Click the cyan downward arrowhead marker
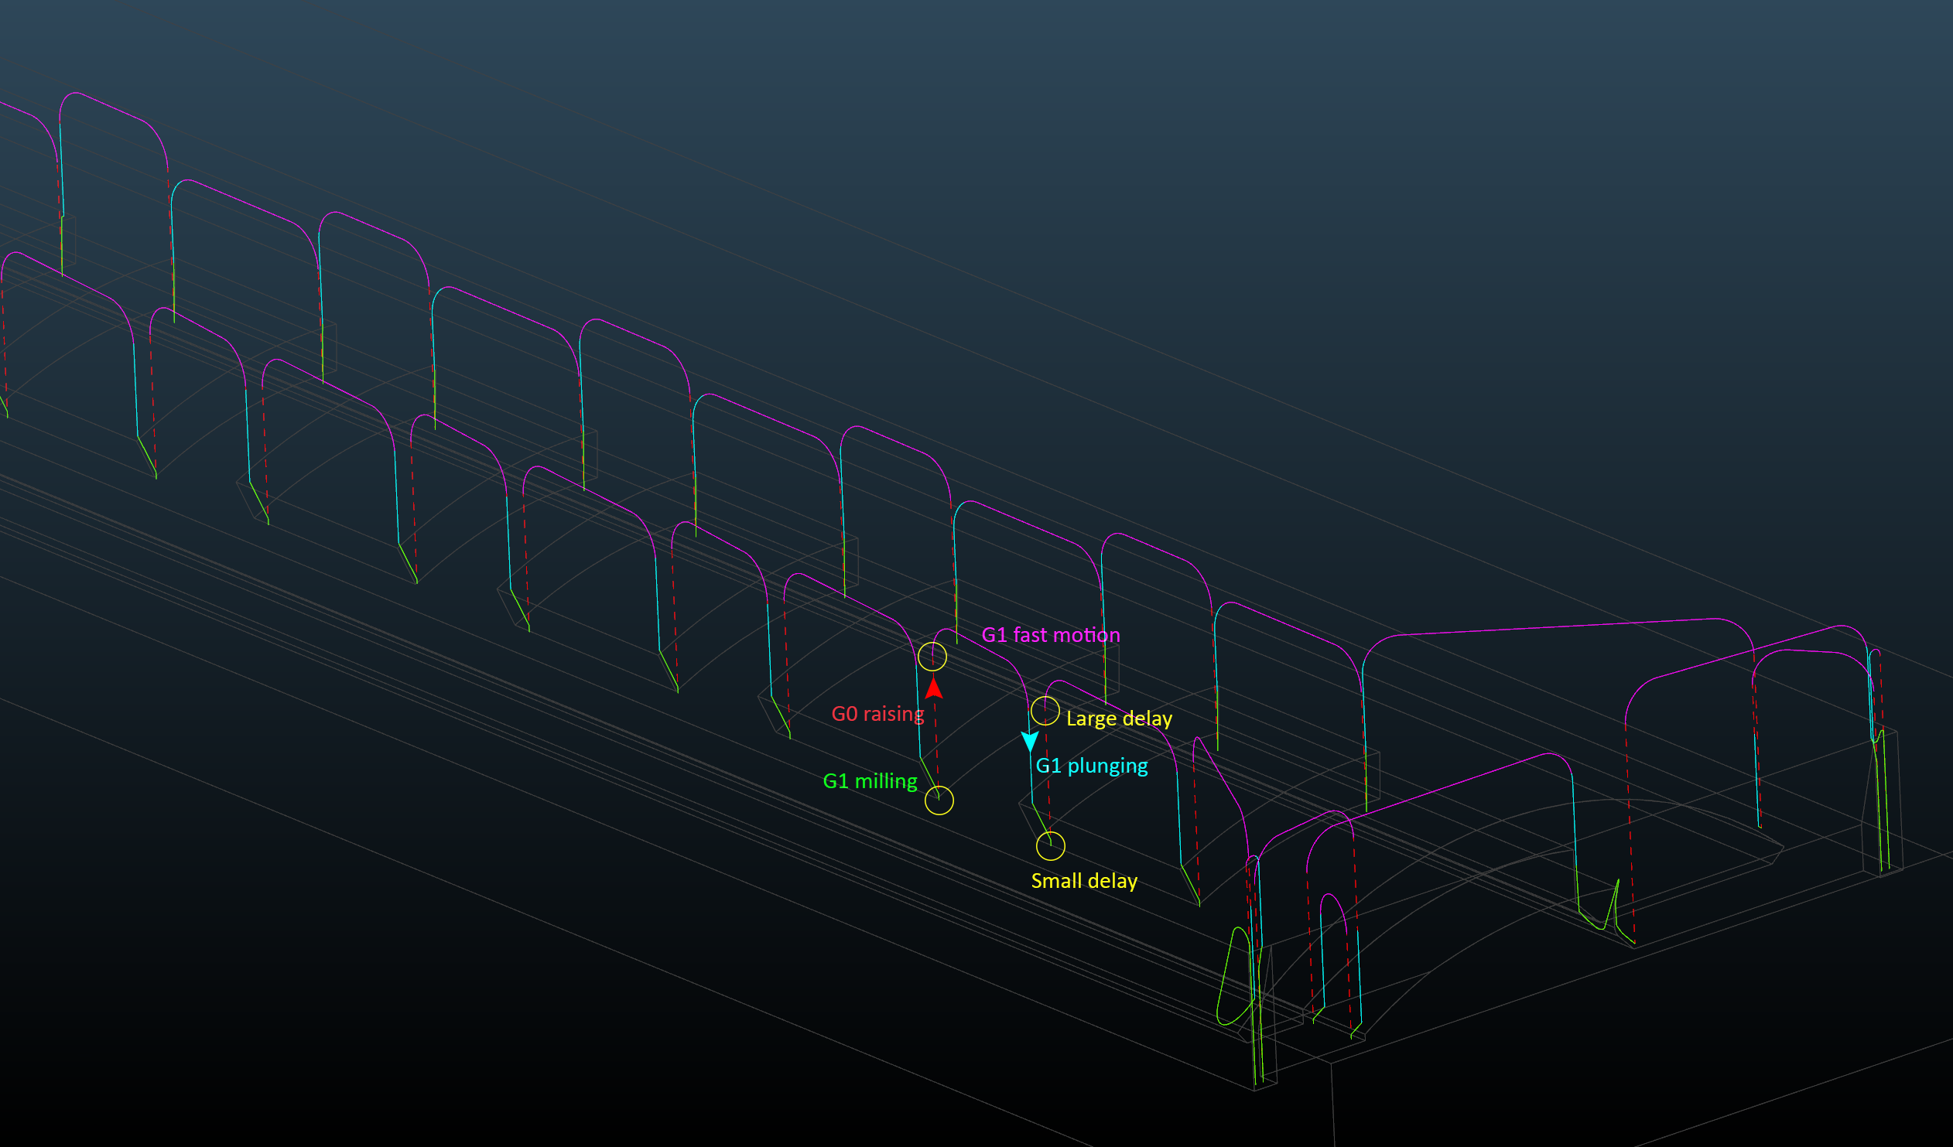The height and width of the screenshot is (1147, 1953). tap(1029, 742)
